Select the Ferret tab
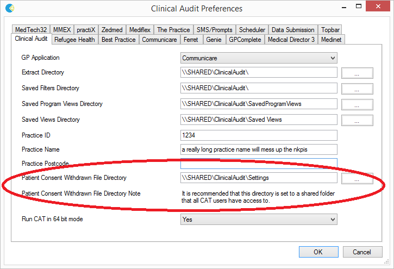Viewport: 394px width, 269px height. pyautogui.click(x=191, y=40)
